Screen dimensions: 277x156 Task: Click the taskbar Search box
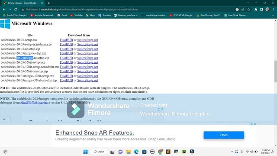tap(99, 152)
